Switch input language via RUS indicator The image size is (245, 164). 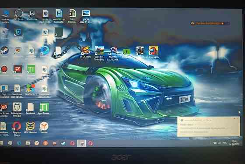(225, 143)
